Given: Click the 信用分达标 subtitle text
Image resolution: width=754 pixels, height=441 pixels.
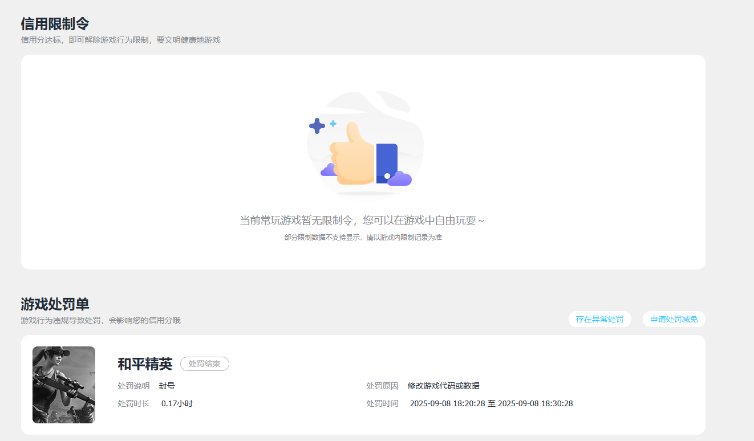Looking at the screenshot, I should coord(120,40).
